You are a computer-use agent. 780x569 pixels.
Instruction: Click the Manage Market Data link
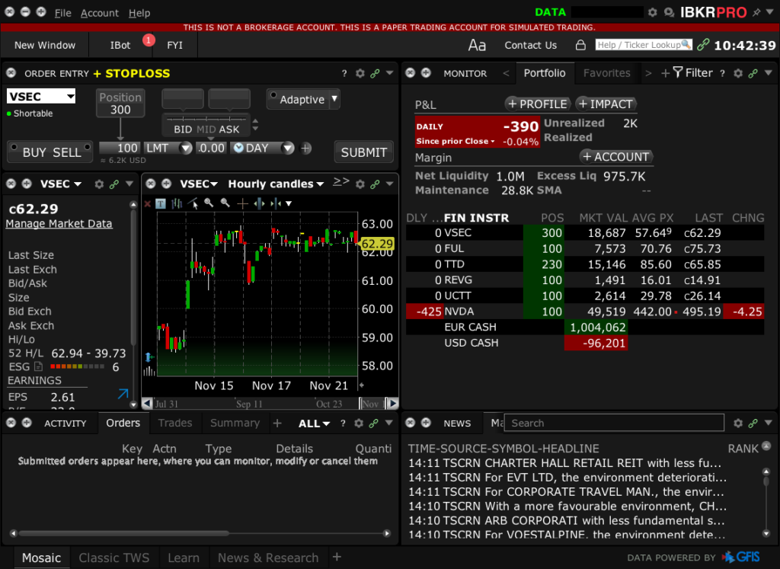click(59, 224)
